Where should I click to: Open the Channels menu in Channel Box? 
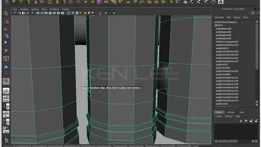[x=219, y=17]
